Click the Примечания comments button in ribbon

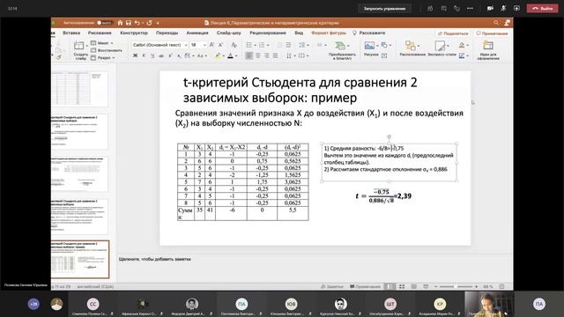point(492,33)
